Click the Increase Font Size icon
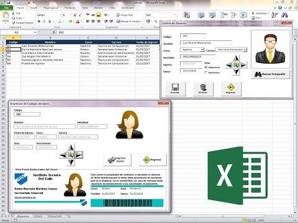 [75, 15]
